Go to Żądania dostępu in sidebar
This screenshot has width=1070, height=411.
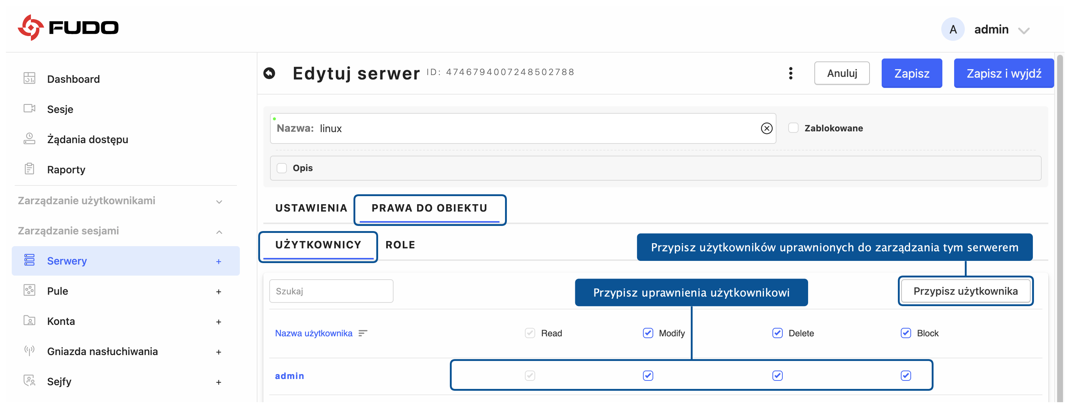click(x=87, y=139)
